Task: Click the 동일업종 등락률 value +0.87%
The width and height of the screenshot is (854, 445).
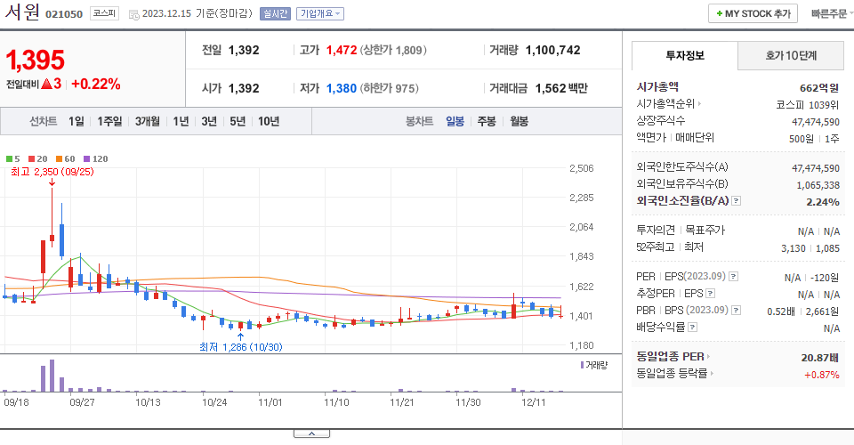Action: 821,375
